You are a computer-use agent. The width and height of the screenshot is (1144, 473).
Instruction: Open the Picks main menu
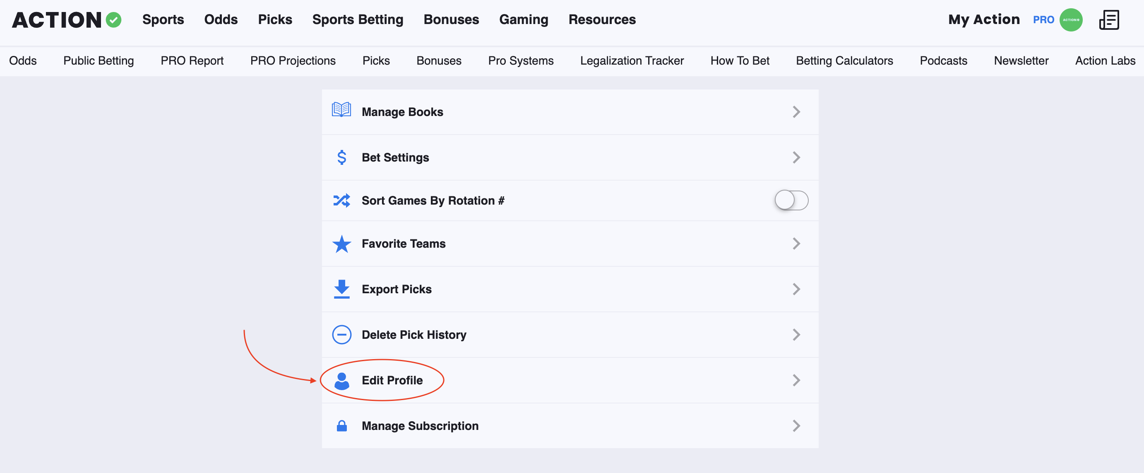[x=275, y=19]
